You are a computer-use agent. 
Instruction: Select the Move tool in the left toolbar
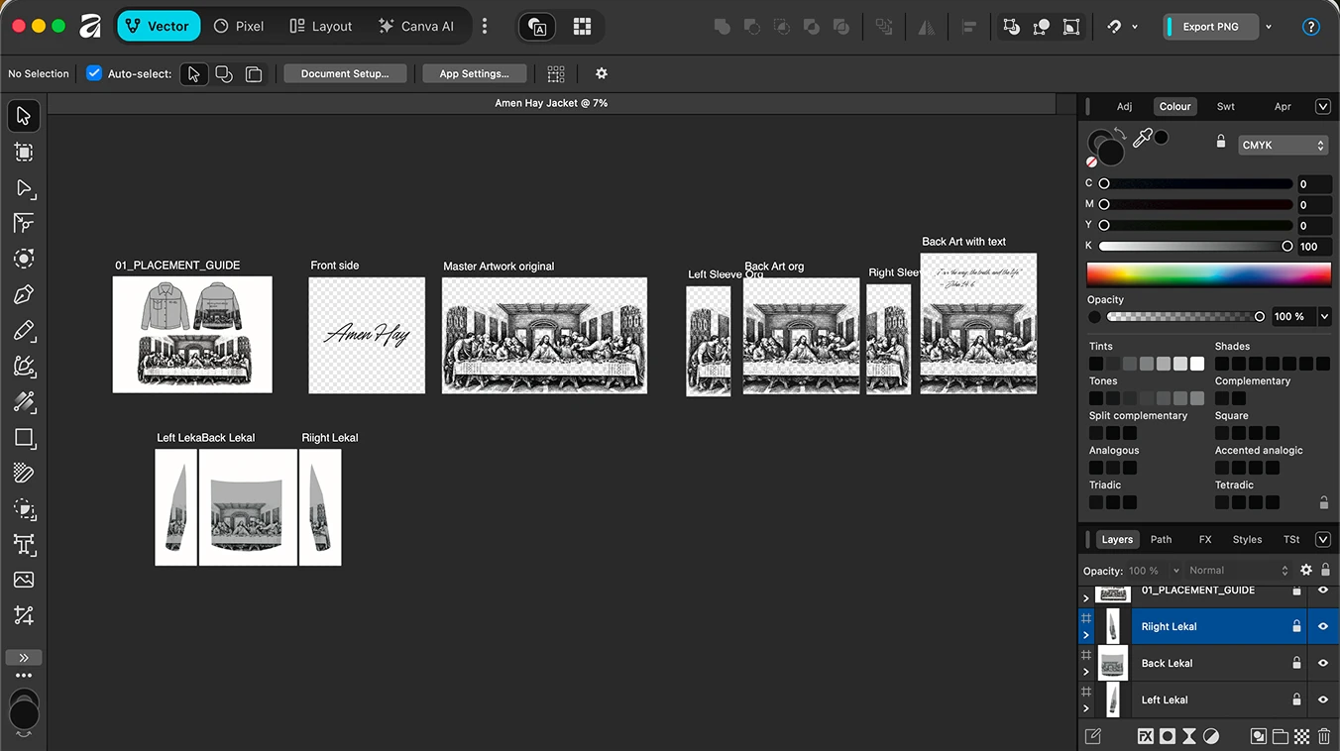tap(24, 116)
